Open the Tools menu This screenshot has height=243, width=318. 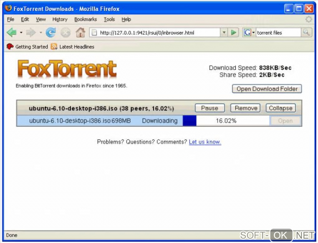coord(109,19)
